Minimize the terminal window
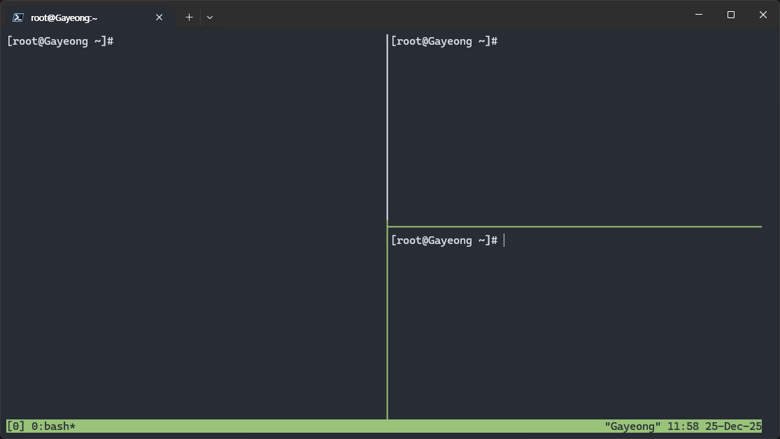 pyautogui.click(x=698, y=15)
